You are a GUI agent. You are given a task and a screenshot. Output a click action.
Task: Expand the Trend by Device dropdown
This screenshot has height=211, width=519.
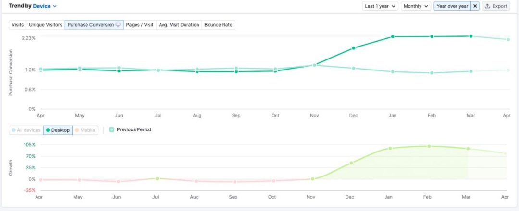(45, 6)
